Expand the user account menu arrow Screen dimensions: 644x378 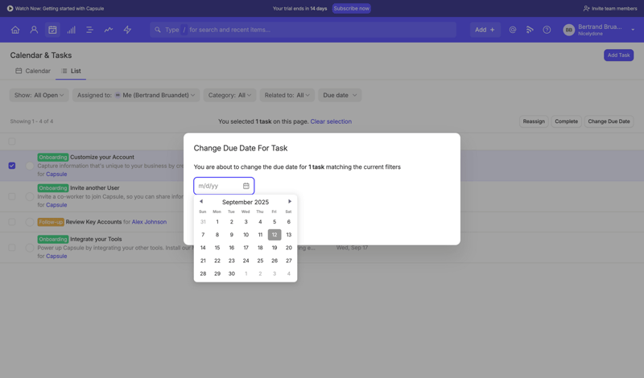coord(633,30)
